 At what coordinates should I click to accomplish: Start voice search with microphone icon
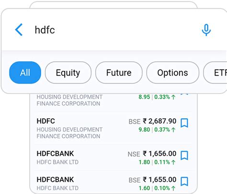click(206, 30)
